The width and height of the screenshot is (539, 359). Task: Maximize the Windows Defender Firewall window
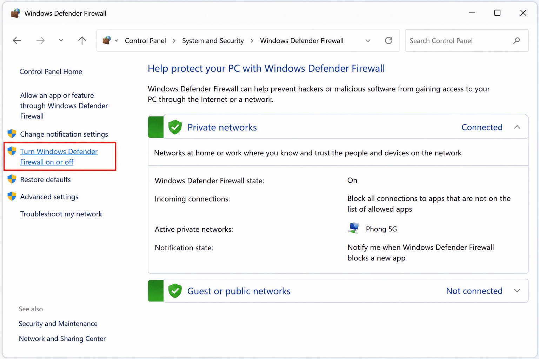pyautogui.click(x=497, y=13)
